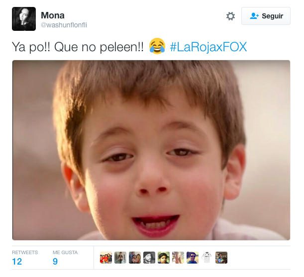Open fifth liker avatar with green border
The width and height of the screenshot is (304, 277).
164,258
